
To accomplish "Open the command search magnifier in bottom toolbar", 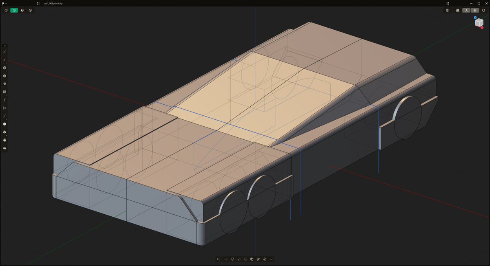I will [x=218, y=259].
